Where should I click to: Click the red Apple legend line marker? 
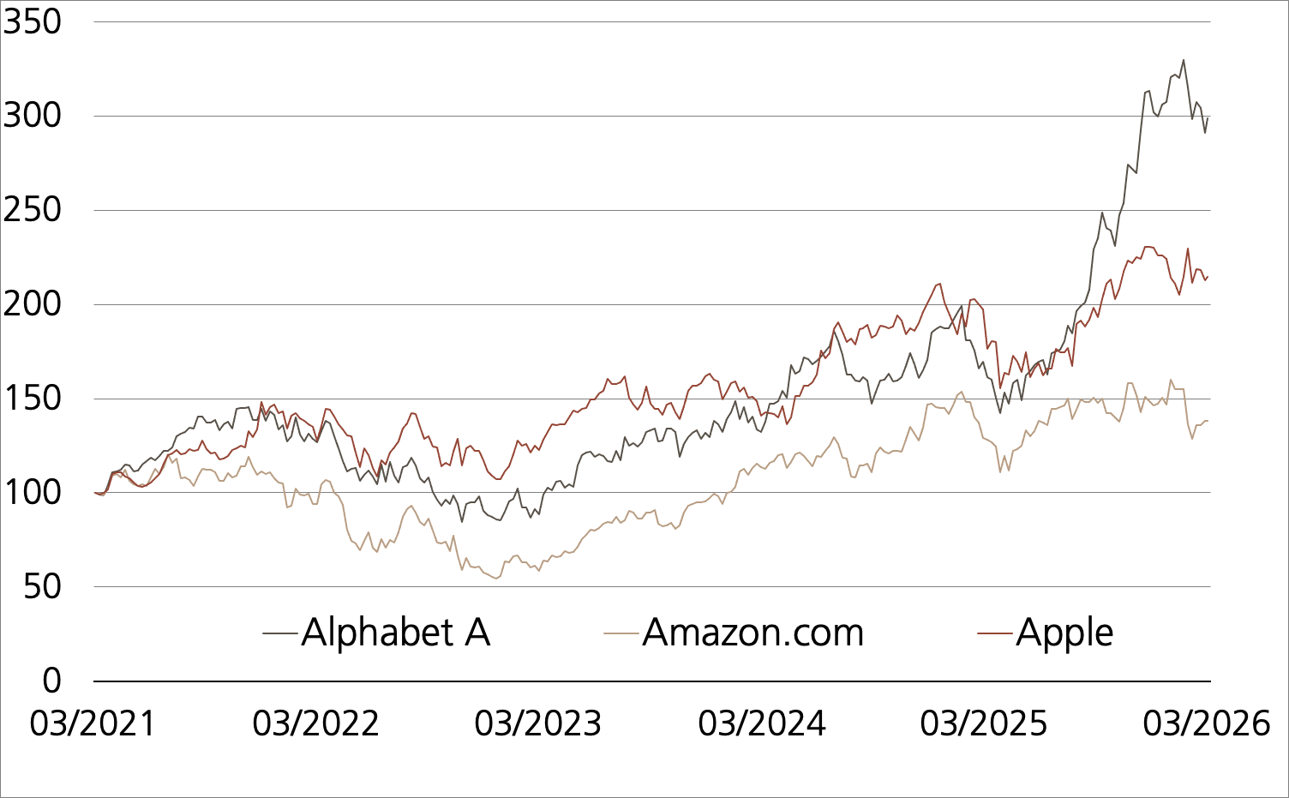tap(996, 634)
